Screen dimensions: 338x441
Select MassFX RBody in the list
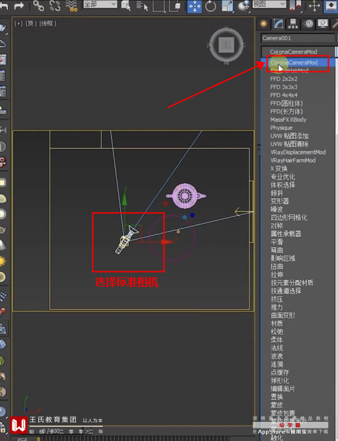tap(288, 119)
